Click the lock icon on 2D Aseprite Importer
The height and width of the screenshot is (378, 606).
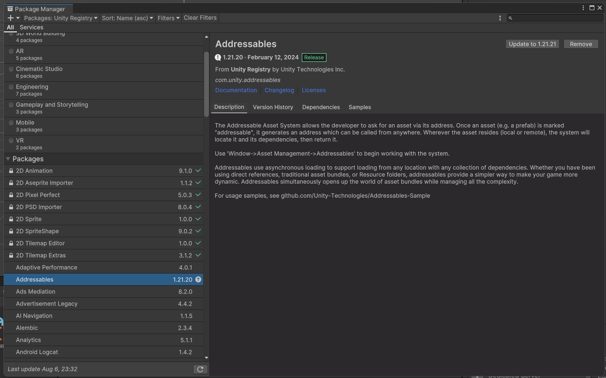click(11, 183)
